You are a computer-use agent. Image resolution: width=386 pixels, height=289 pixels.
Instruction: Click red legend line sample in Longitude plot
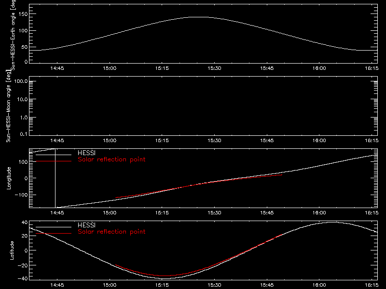pyautogui.click(x=54, y=161)
